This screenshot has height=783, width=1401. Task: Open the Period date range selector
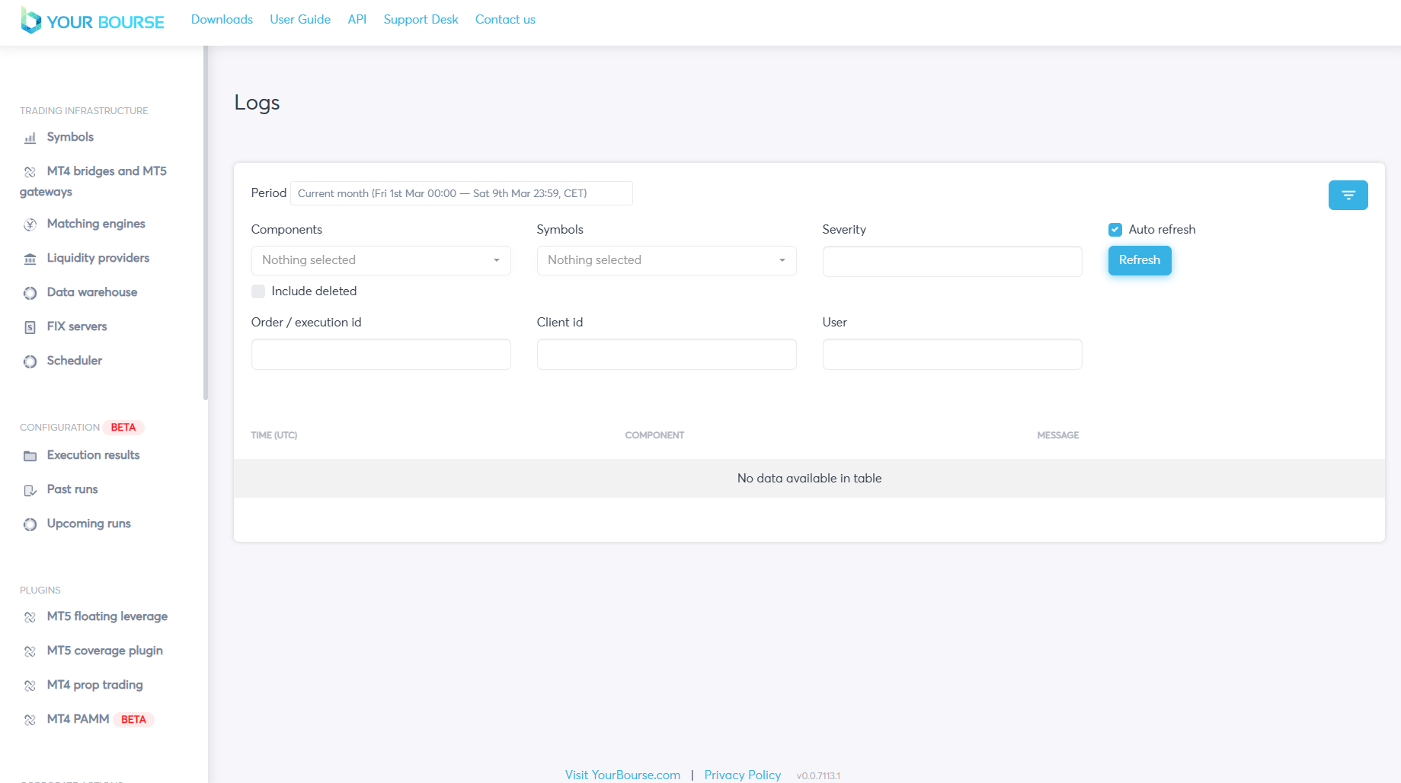click(x=461, y=193)
